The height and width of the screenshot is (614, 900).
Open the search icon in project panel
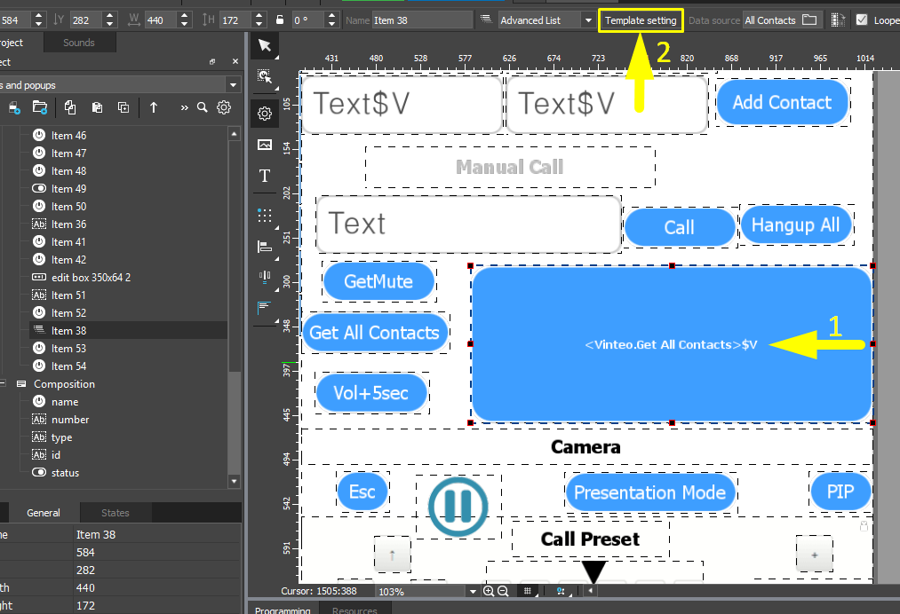(x=203, y=107)
